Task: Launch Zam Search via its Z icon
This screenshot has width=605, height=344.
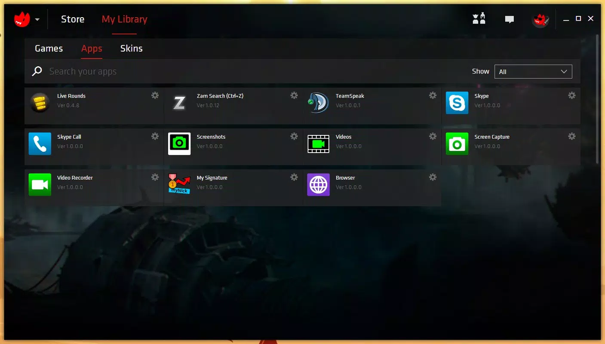Action: pos(179,103)
